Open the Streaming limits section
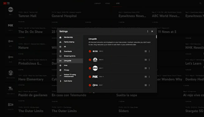Viewport: 204px width, 117px height. [x=70, y=56]
